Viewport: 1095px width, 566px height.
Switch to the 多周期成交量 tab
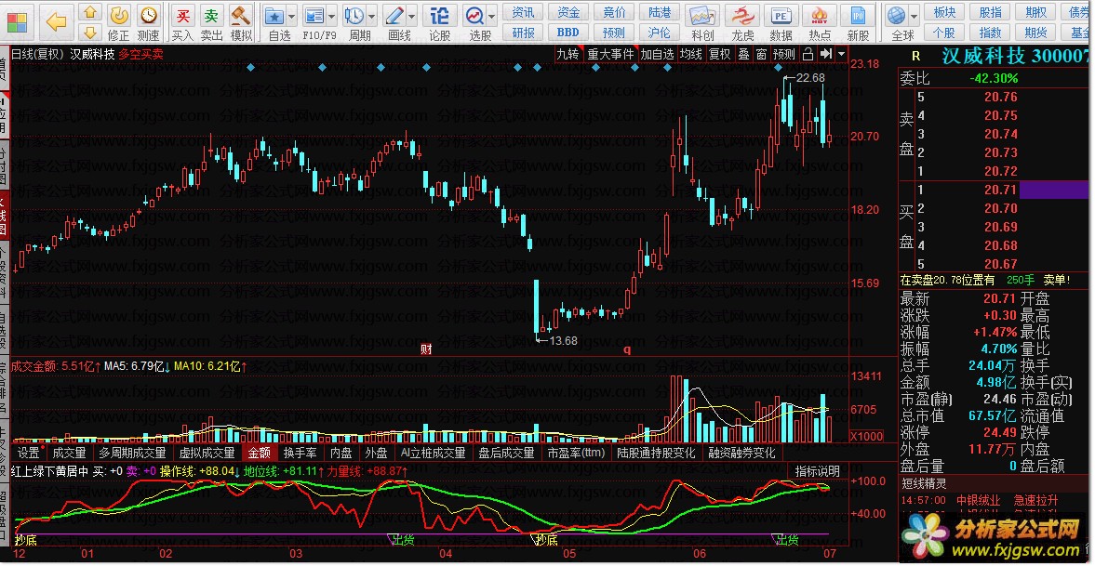133,453
